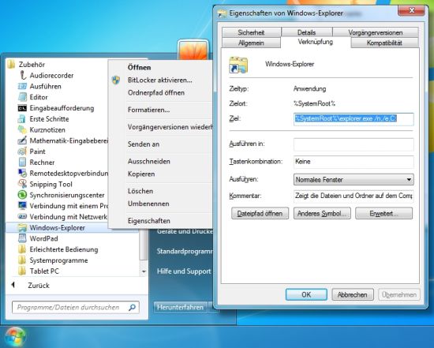434x348 pixels.
Task: Click the Erweitert... button
Action: (384, 213)
